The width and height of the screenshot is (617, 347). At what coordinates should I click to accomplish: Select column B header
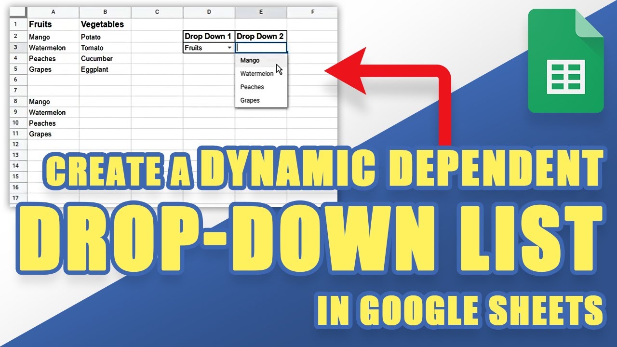[105, 12]
